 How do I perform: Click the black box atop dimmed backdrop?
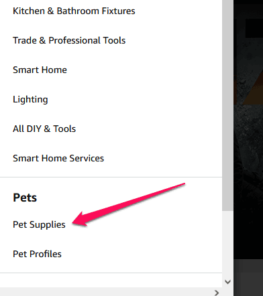(254, 28)
